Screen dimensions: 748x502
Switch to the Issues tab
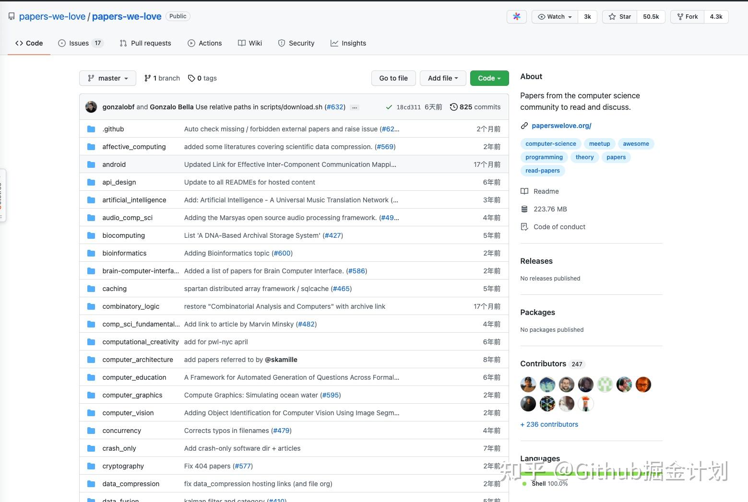click(x=79, y=43)
